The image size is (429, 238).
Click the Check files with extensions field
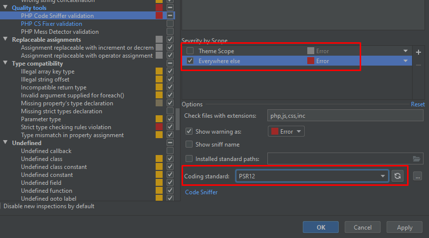tap(345, 116)
